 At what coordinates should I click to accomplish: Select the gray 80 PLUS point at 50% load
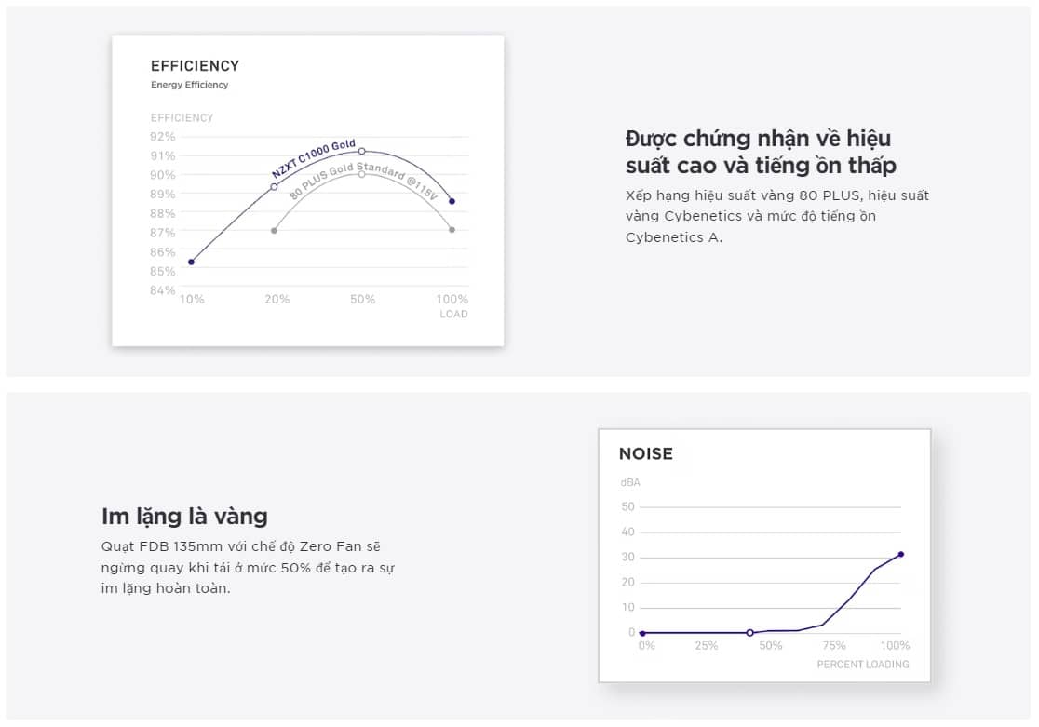[x=362, y=174]
